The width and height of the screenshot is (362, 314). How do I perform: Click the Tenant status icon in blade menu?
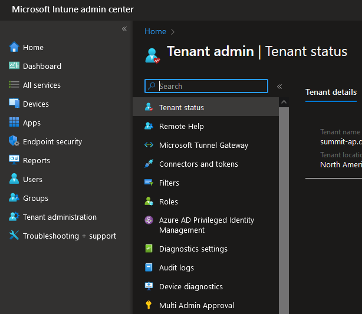pyautogui.click(x=149, y=107)
